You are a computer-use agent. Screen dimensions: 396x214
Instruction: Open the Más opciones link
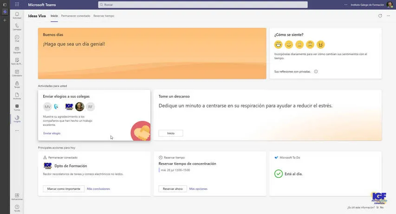pyautogui.click(x=198, y=189)
